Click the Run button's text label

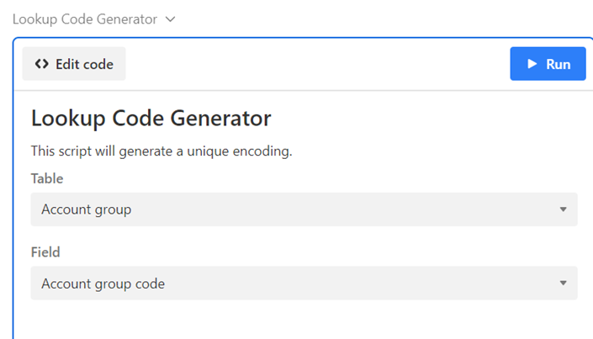point(559,64)
